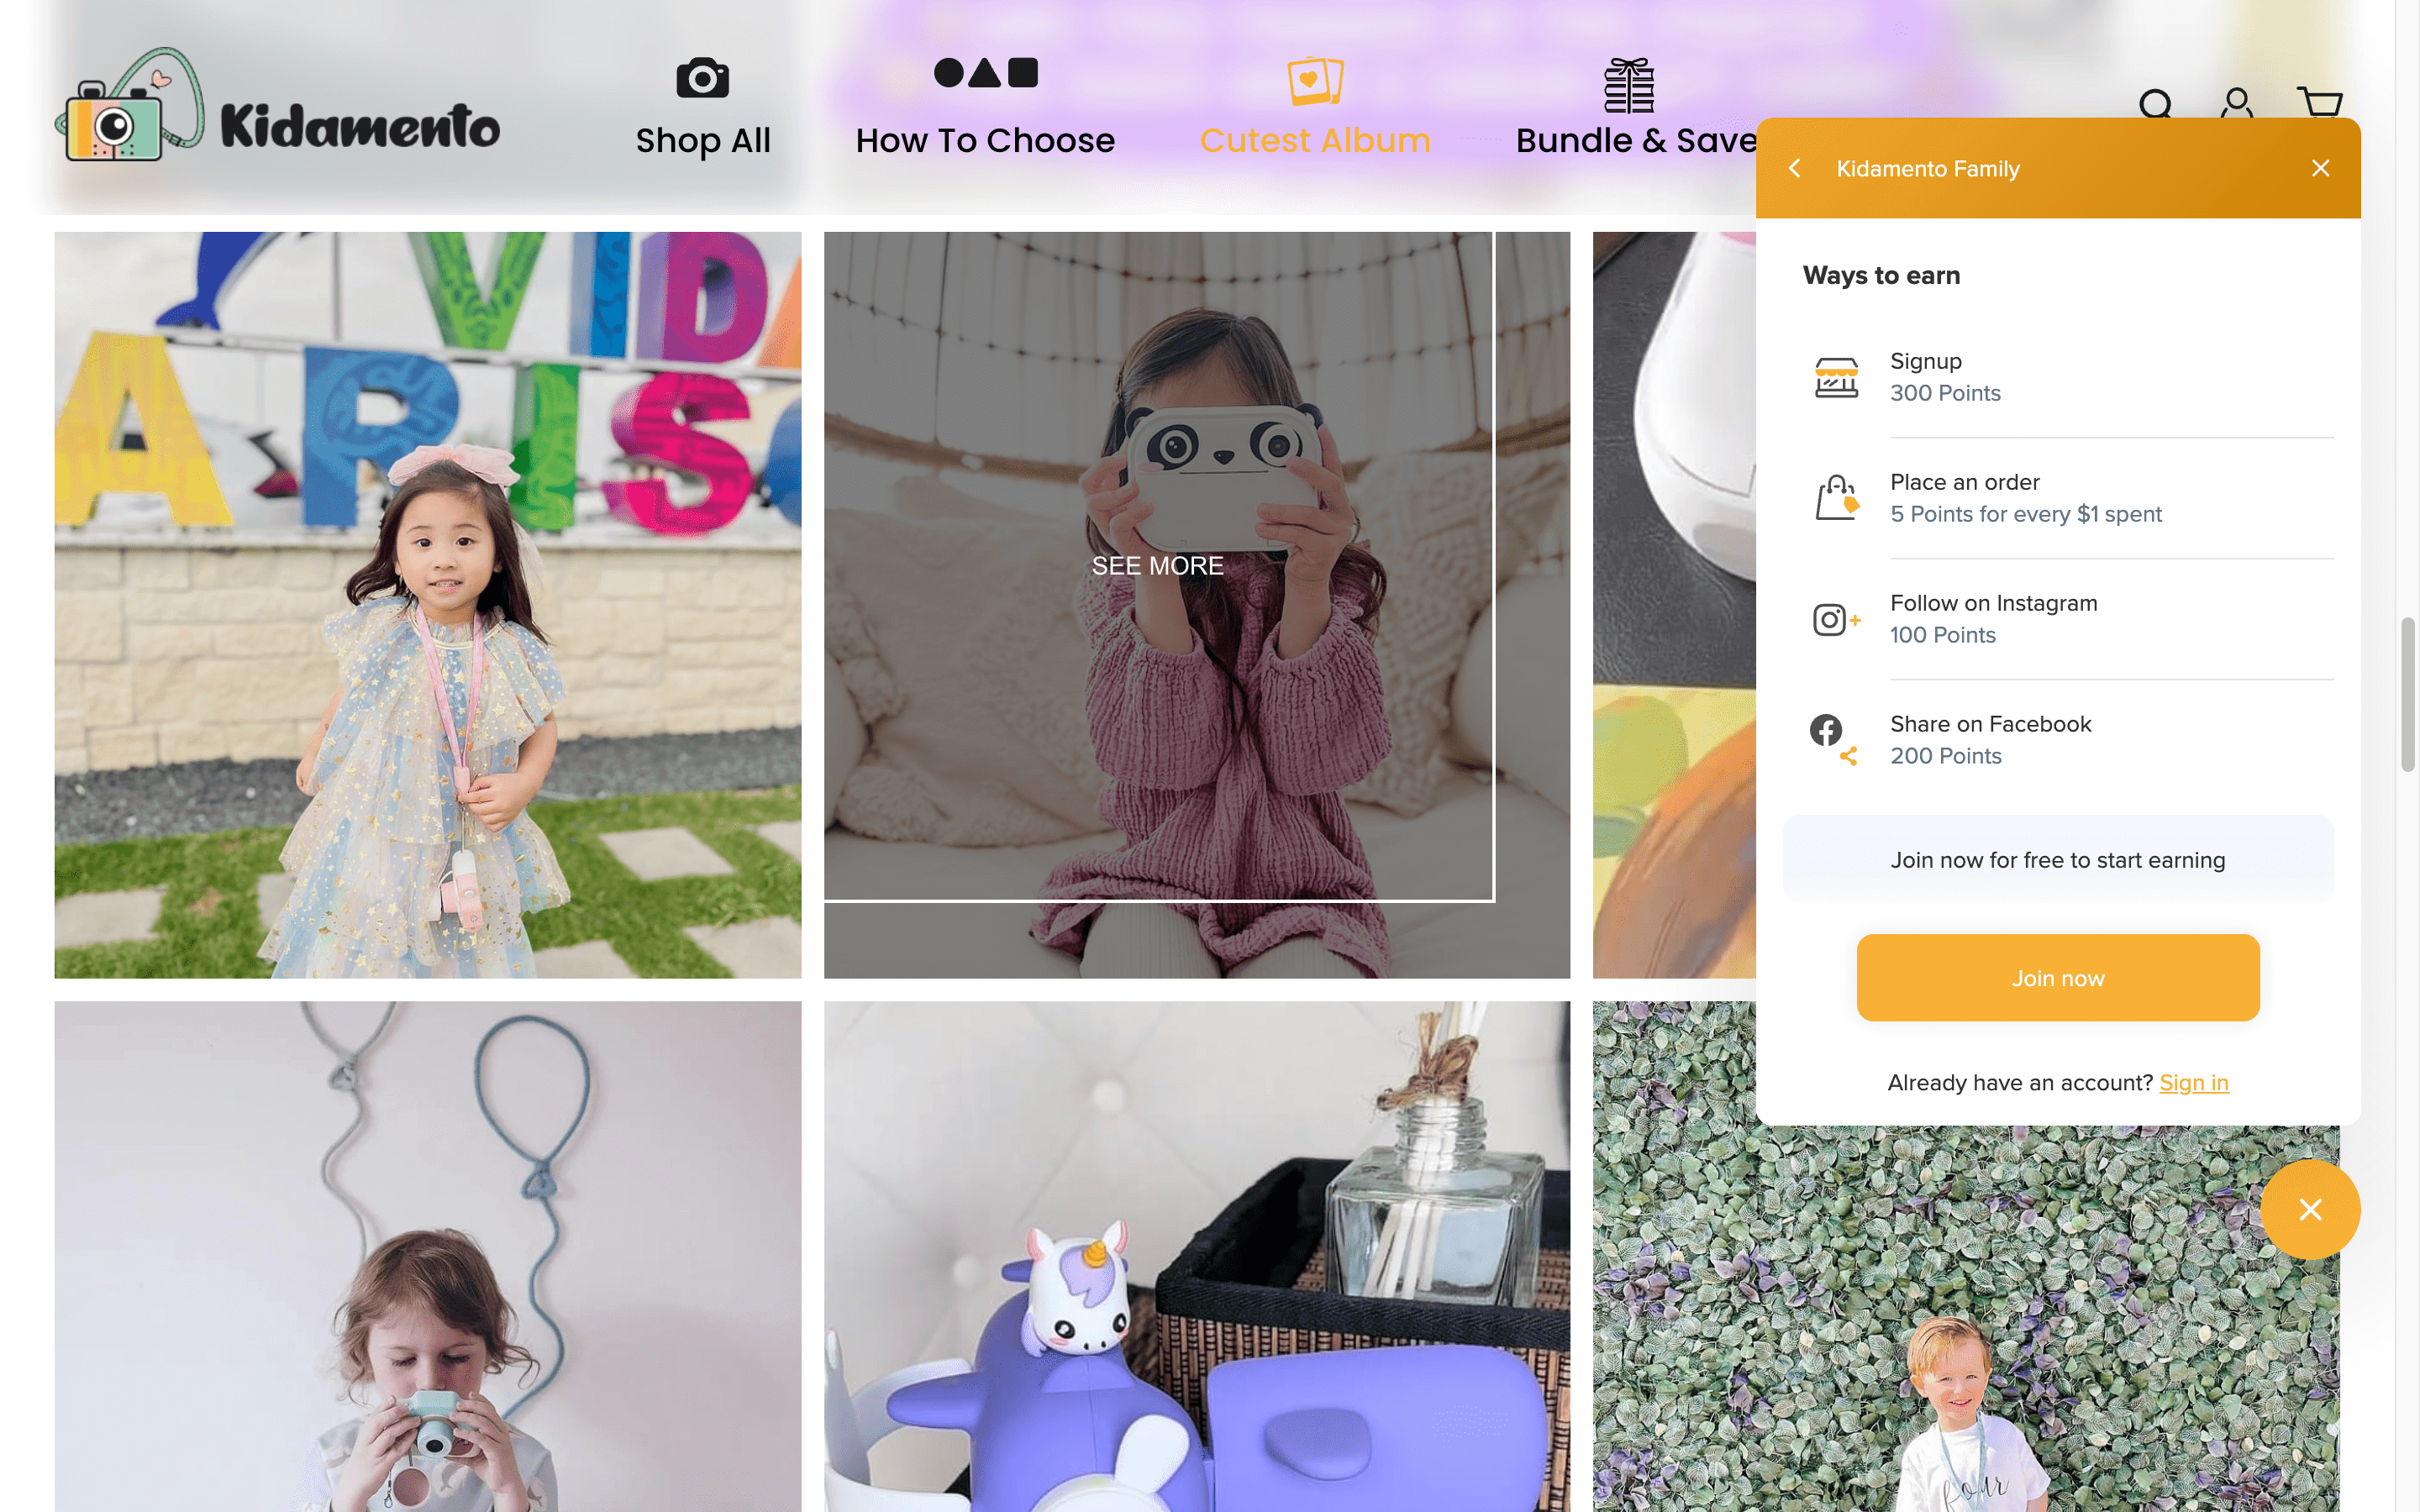Open the shopping cart icon
The image size is (2420, 1512).
click(x=2321, y=101)
